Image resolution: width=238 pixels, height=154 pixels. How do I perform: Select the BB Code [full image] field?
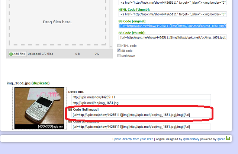(141, 115)
